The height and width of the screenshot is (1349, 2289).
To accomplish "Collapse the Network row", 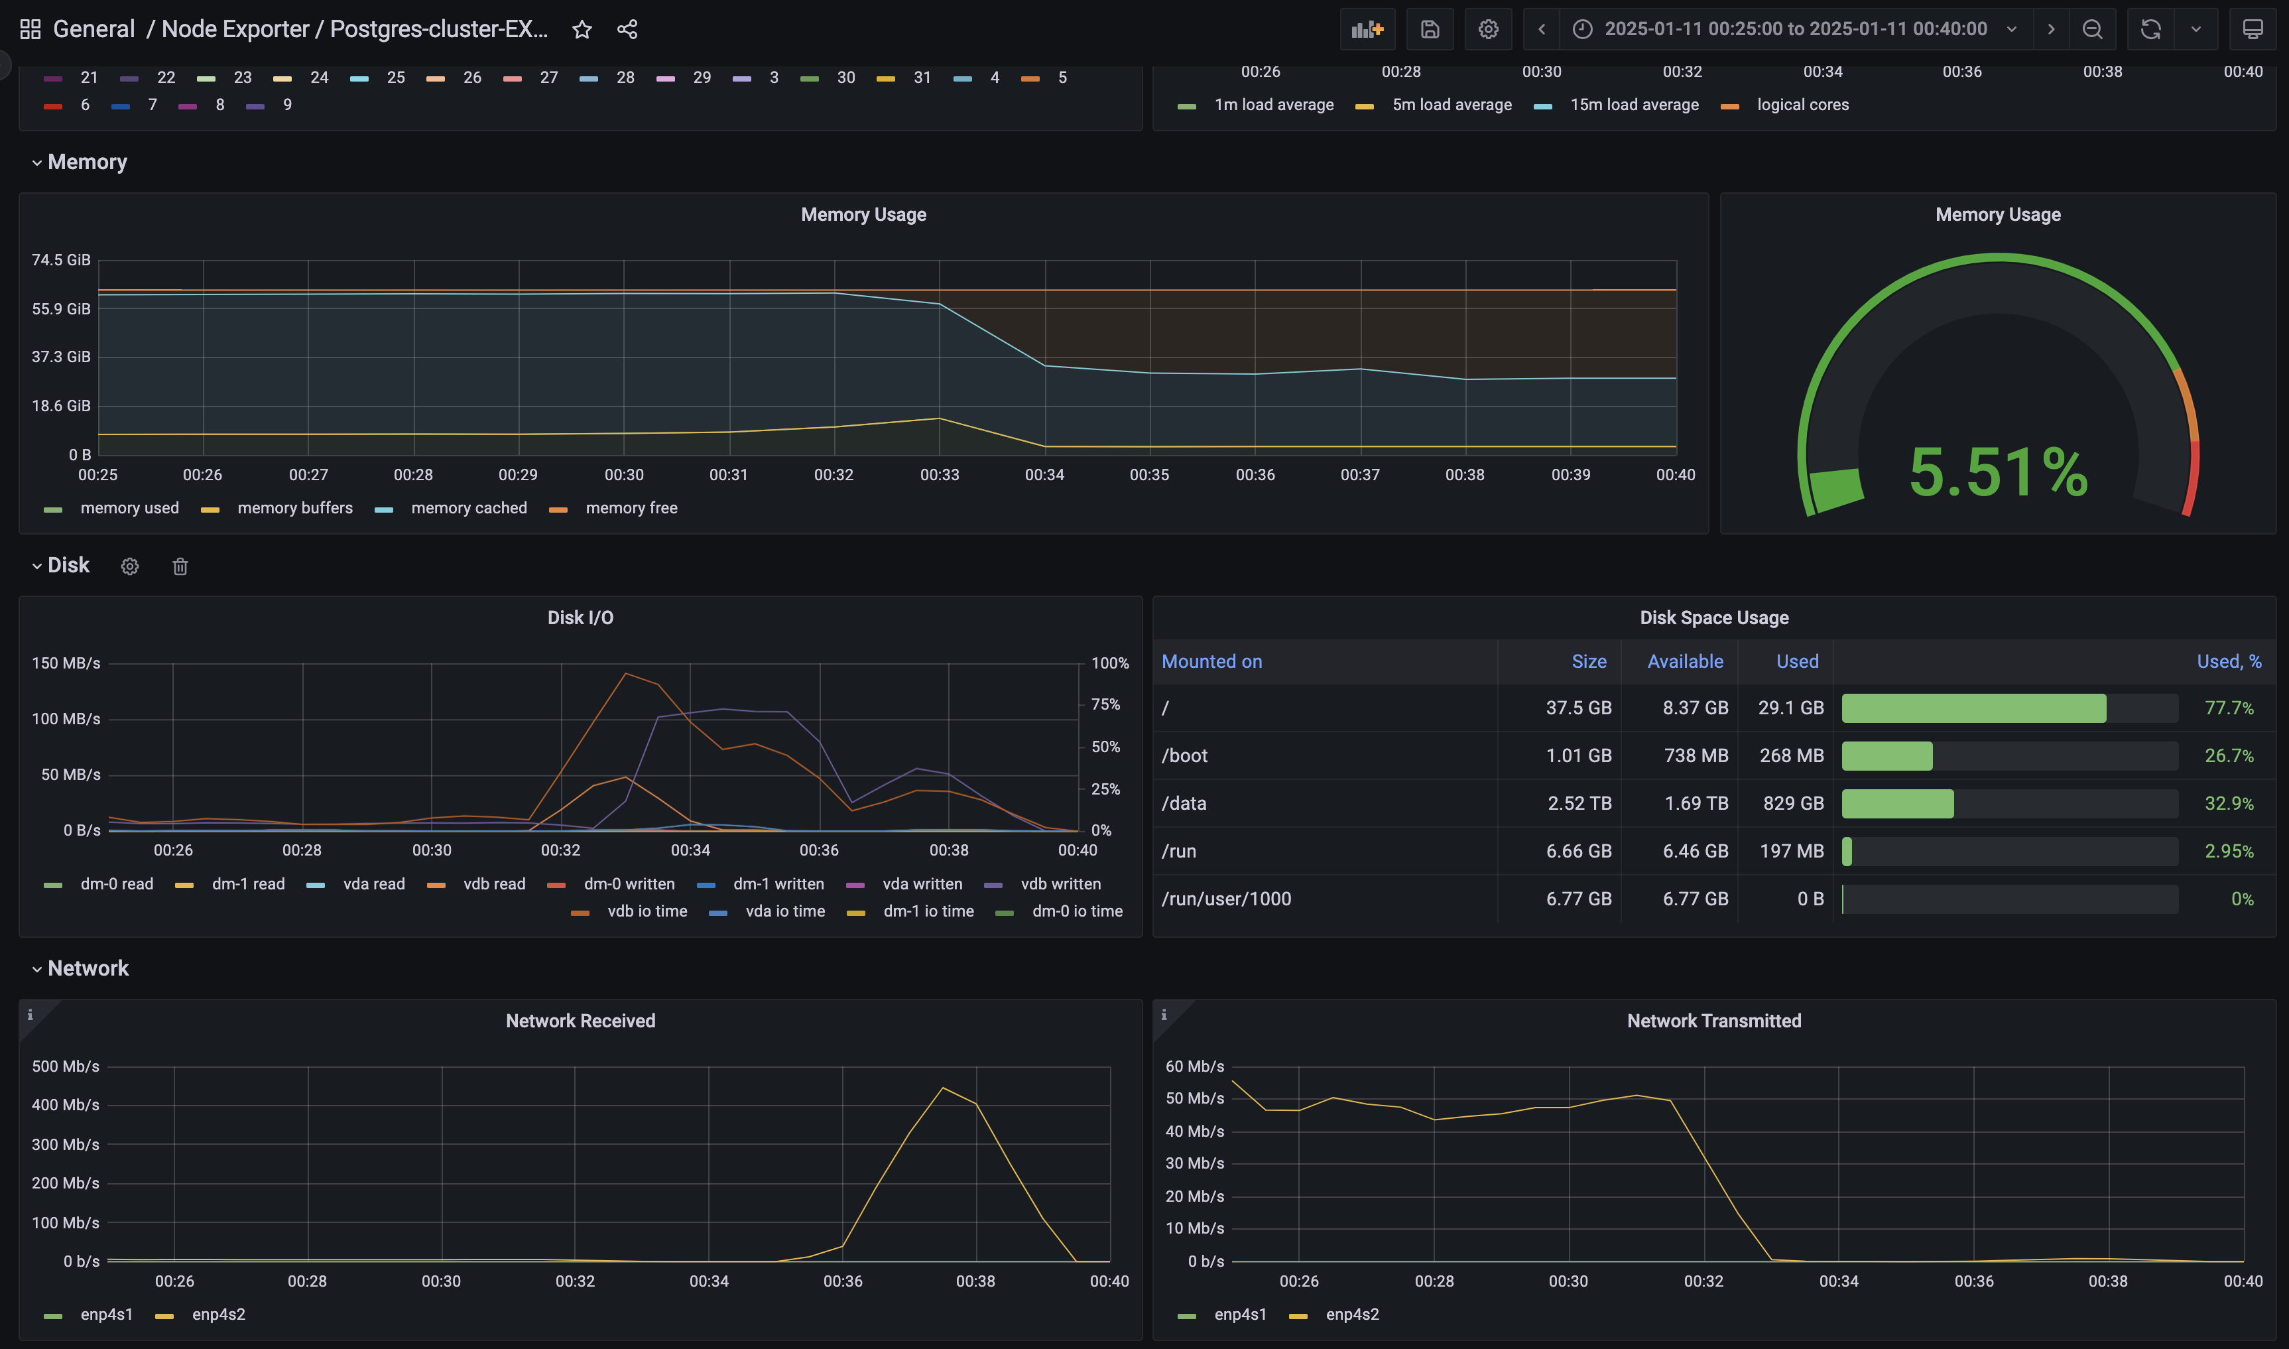I will (x=80, y=968).
